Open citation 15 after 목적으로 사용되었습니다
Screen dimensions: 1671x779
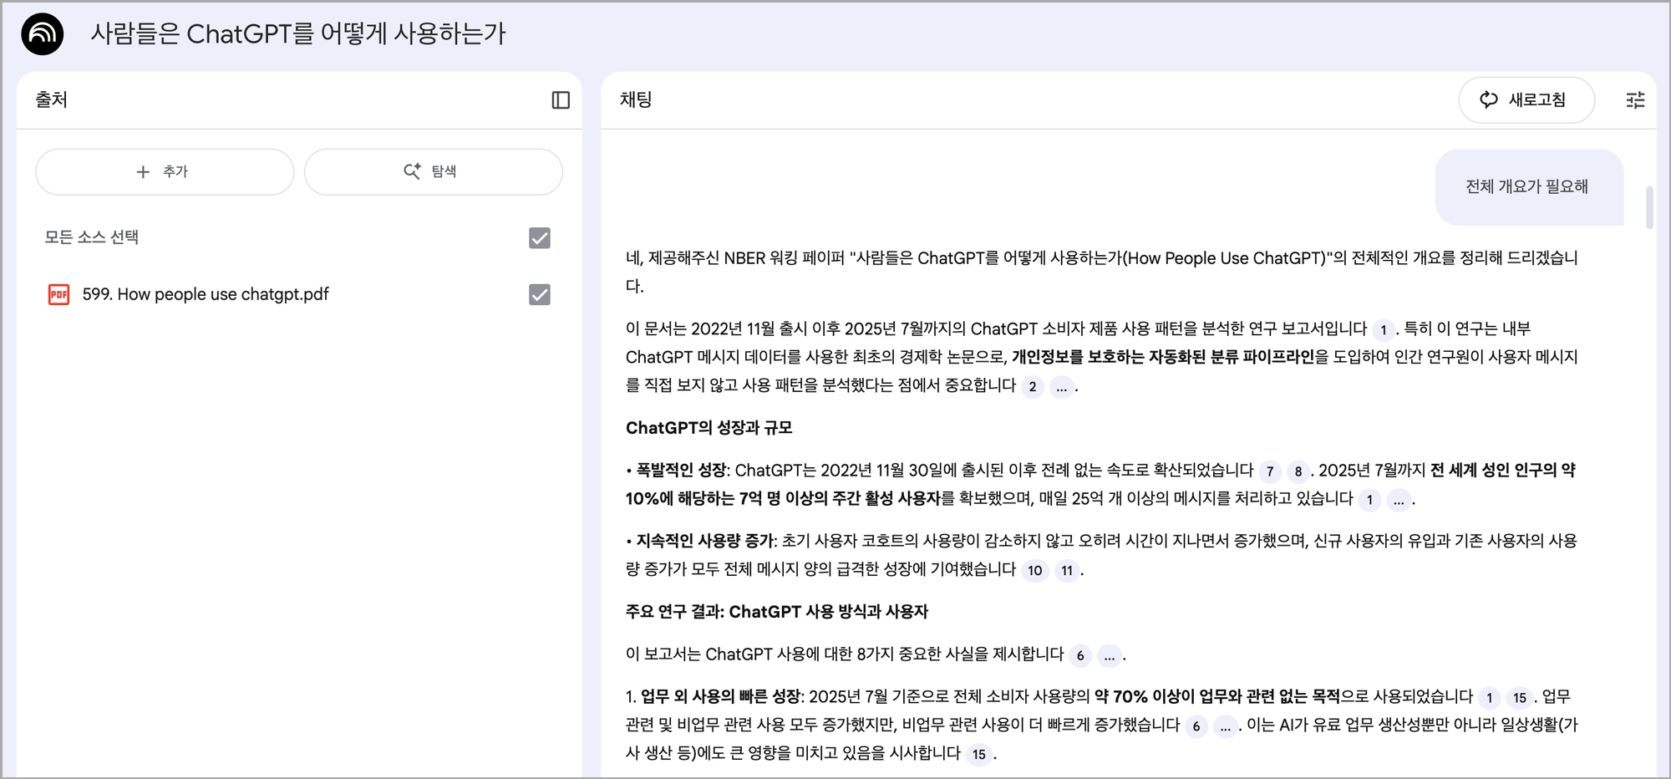(1520, 698)
